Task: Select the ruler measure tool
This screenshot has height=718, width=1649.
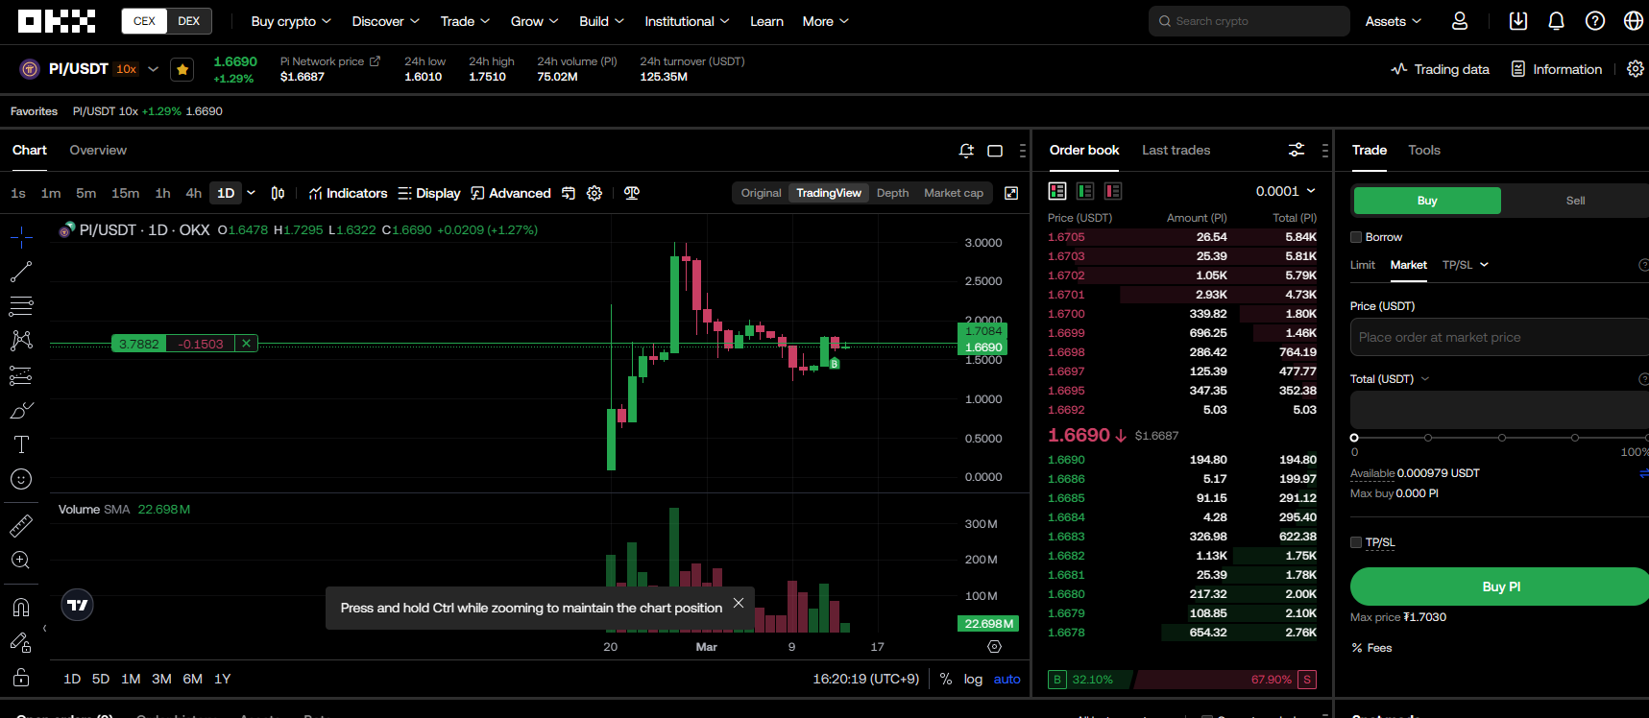Action: [x=21, y=525]
